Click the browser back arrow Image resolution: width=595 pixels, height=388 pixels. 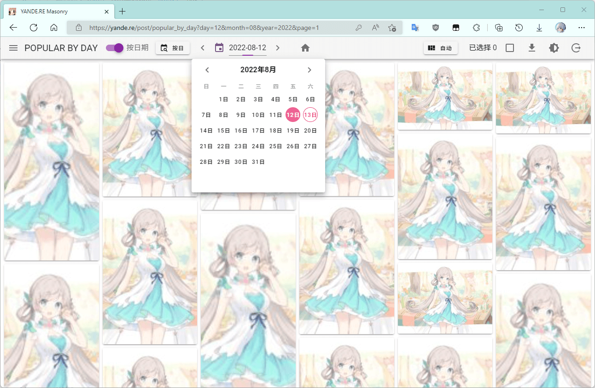click(13, 28)
